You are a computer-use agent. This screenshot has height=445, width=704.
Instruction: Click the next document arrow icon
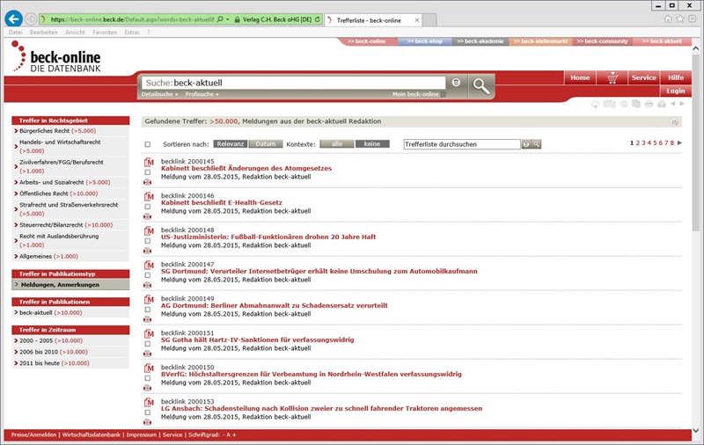point(682,104)
